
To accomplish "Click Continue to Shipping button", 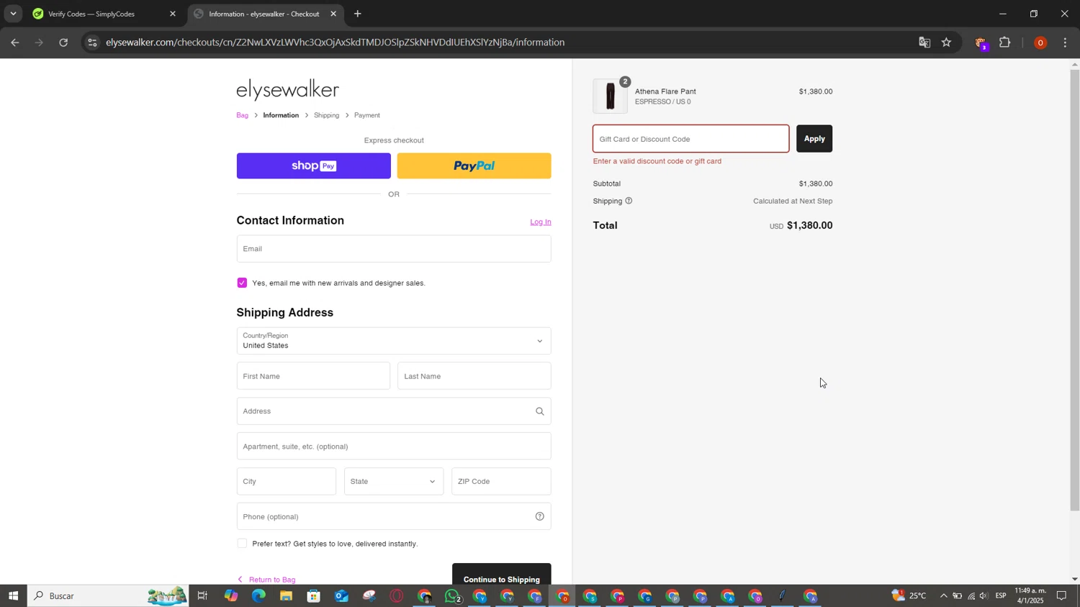I will (502, 574).
